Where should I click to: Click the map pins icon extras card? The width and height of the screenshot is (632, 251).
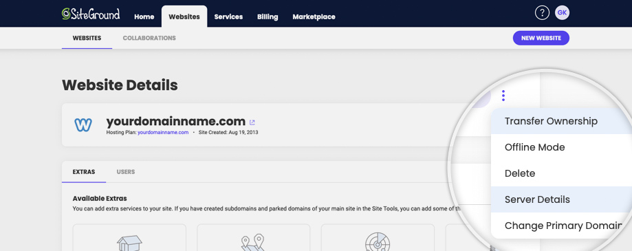254,238
